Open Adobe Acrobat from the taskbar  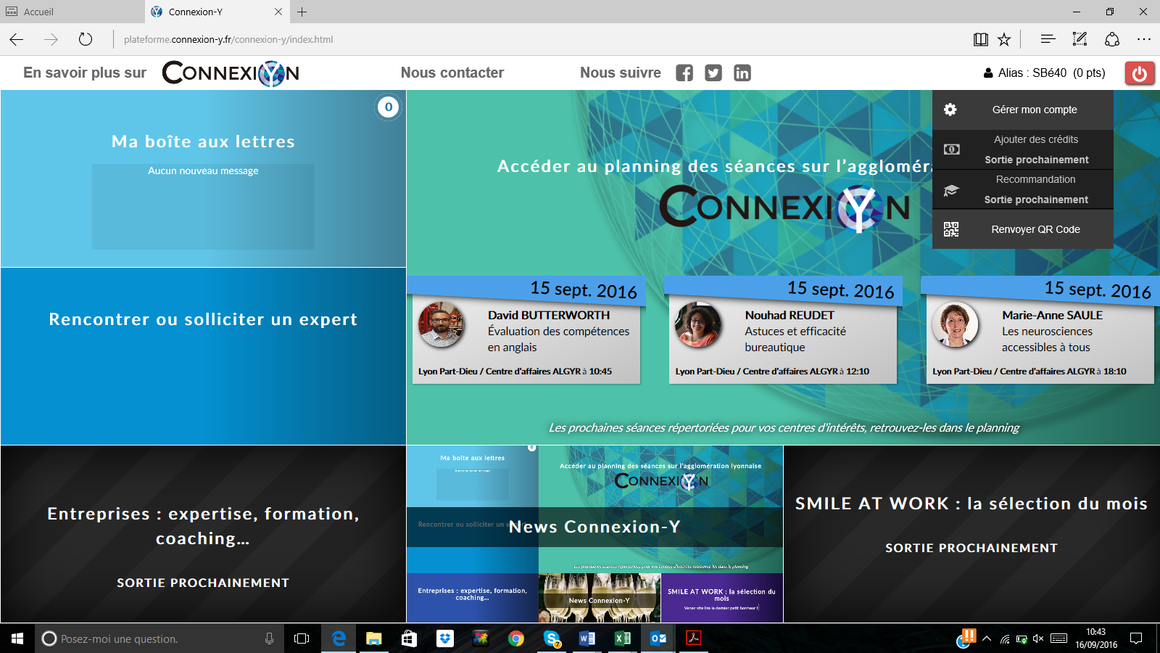[x=694, y=638]
